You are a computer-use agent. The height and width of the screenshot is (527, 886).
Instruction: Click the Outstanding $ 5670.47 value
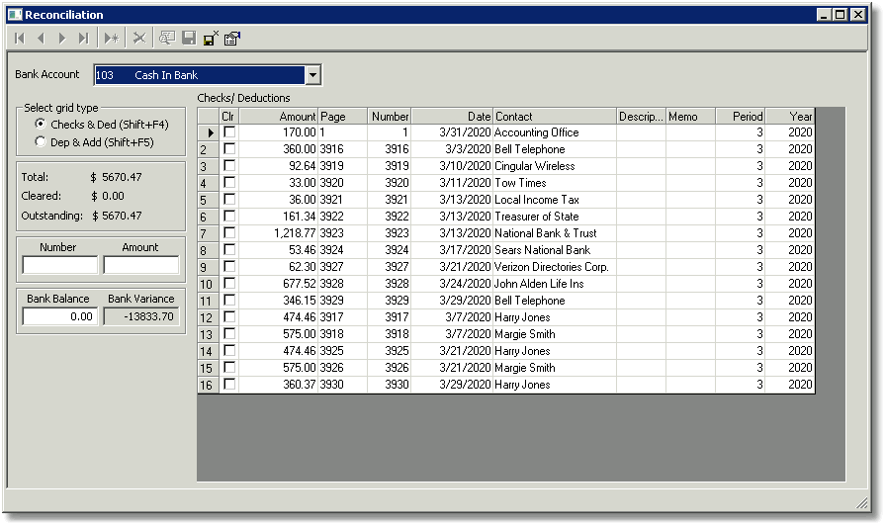(x=117, y=216)
